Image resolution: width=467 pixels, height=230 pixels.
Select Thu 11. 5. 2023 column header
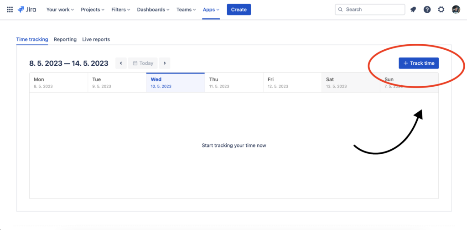[234, 83]
